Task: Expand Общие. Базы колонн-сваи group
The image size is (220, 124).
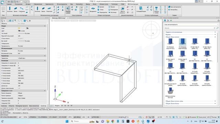Action: pyautogui.click(x=215, y=101)
